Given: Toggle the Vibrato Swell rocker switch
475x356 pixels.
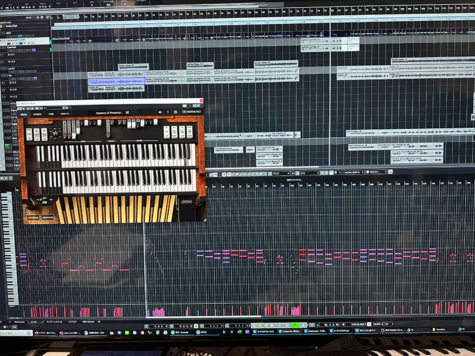Looking at the screenshot, I should pyautogui.click(x=37, y=134).
